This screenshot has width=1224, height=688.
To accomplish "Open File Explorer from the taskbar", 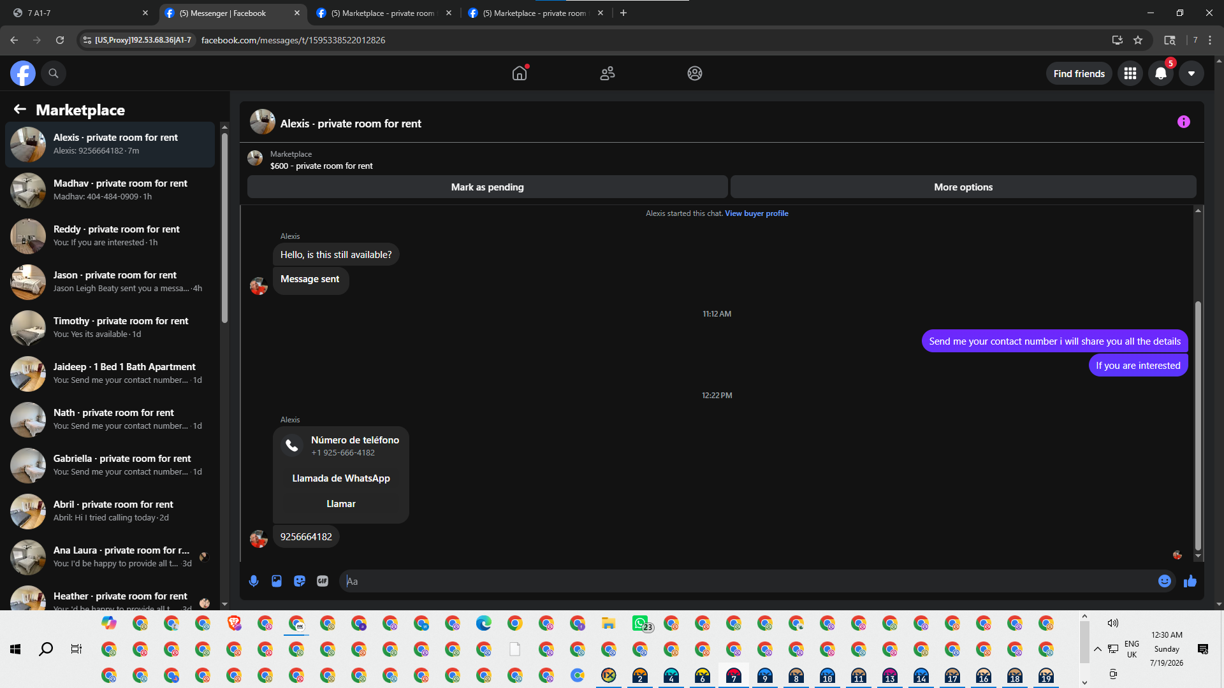I will pyautogui.click(x=609, y=623).
